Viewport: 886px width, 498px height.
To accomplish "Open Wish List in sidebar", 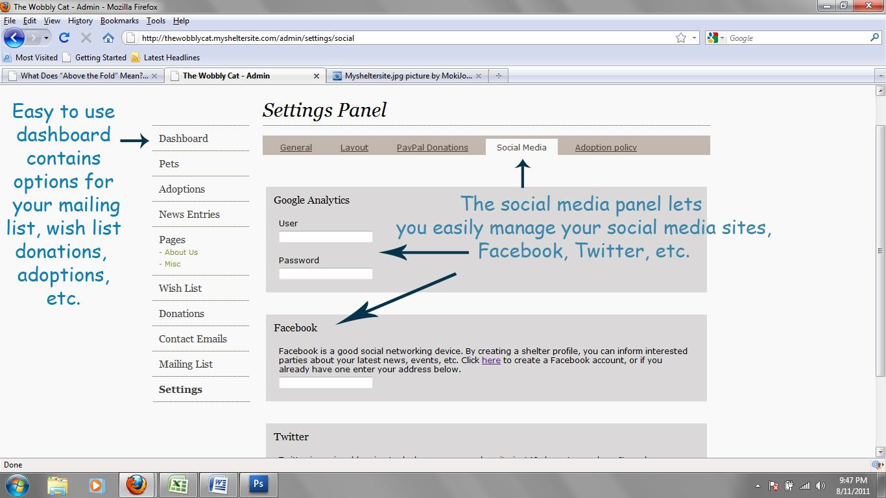I will (180, 288).
